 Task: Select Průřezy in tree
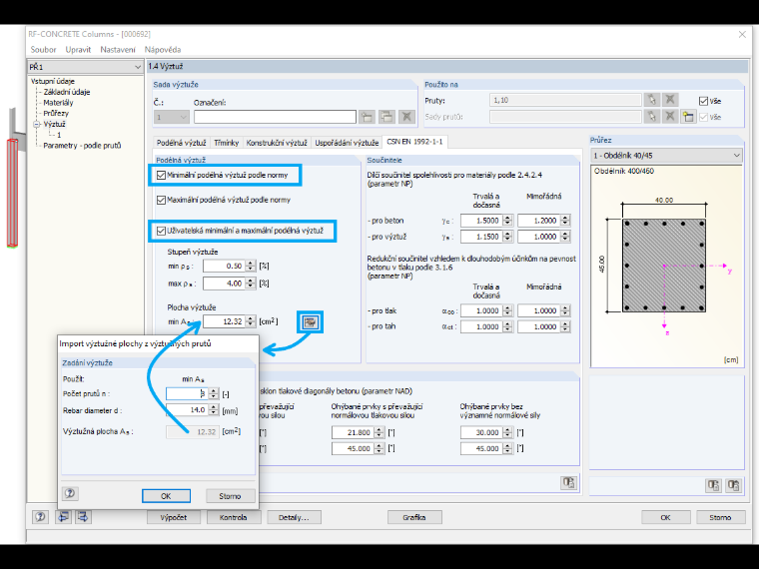pos(56,113)
